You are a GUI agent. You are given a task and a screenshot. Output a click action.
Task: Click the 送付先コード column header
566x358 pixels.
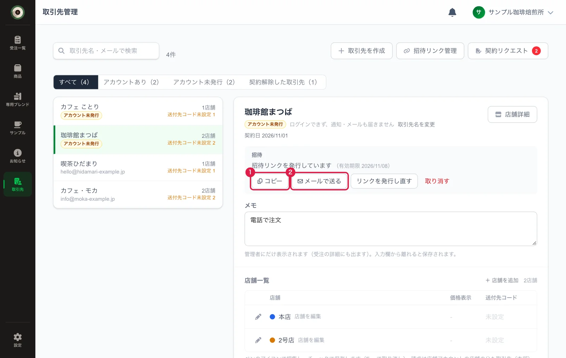(x=501, y=298)
